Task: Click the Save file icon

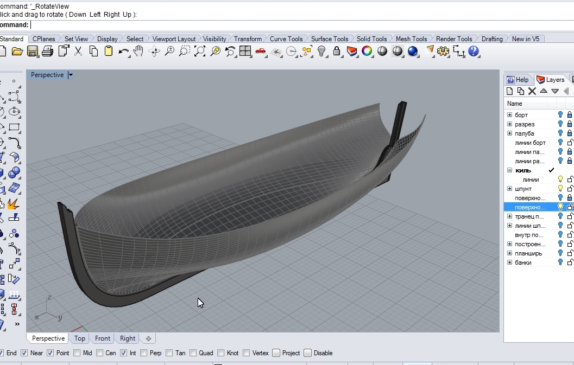Action: pyautogui.click(x=33, y=52)
